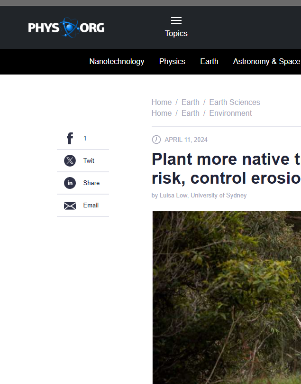The image size is (301, 384).
Task: Share article via Facebook icon
Action: coord(70,139)
